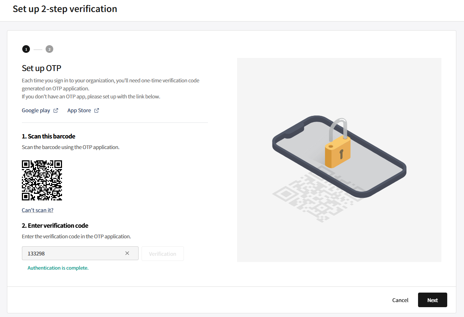This screenshot has height=317, width=464.
Task: Proceed with the Next button
Action: pos(433,300)
